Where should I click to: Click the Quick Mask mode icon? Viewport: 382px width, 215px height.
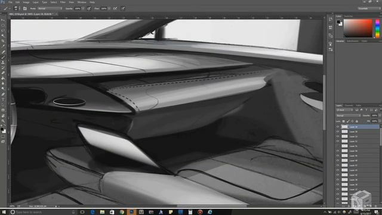pos(3,137)
